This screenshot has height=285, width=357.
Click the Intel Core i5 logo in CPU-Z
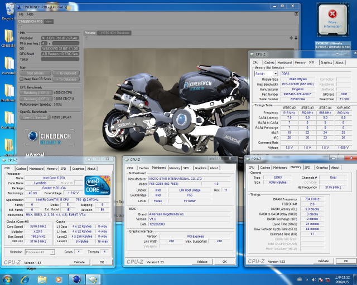point(97,185)
